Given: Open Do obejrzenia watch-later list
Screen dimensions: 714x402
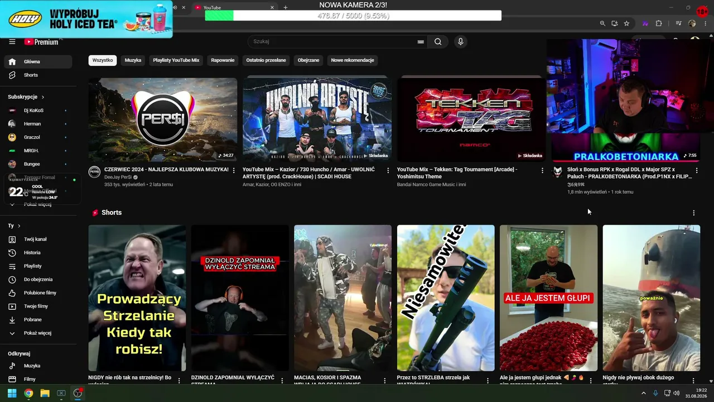Looking at the screenshot, I should point(38,279).
